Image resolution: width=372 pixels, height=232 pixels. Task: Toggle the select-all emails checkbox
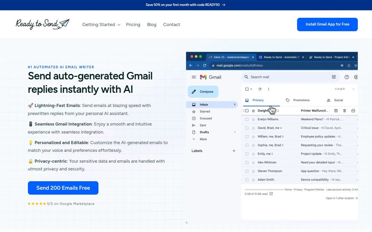pyautogui.click(x=247, y=89)
